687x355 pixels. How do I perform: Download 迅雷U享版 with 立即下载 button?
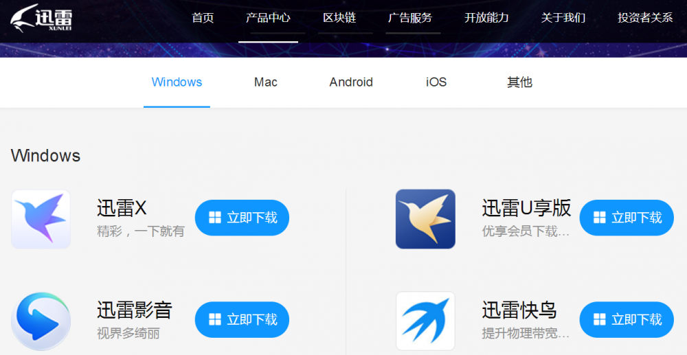click(x=627, y=218)
